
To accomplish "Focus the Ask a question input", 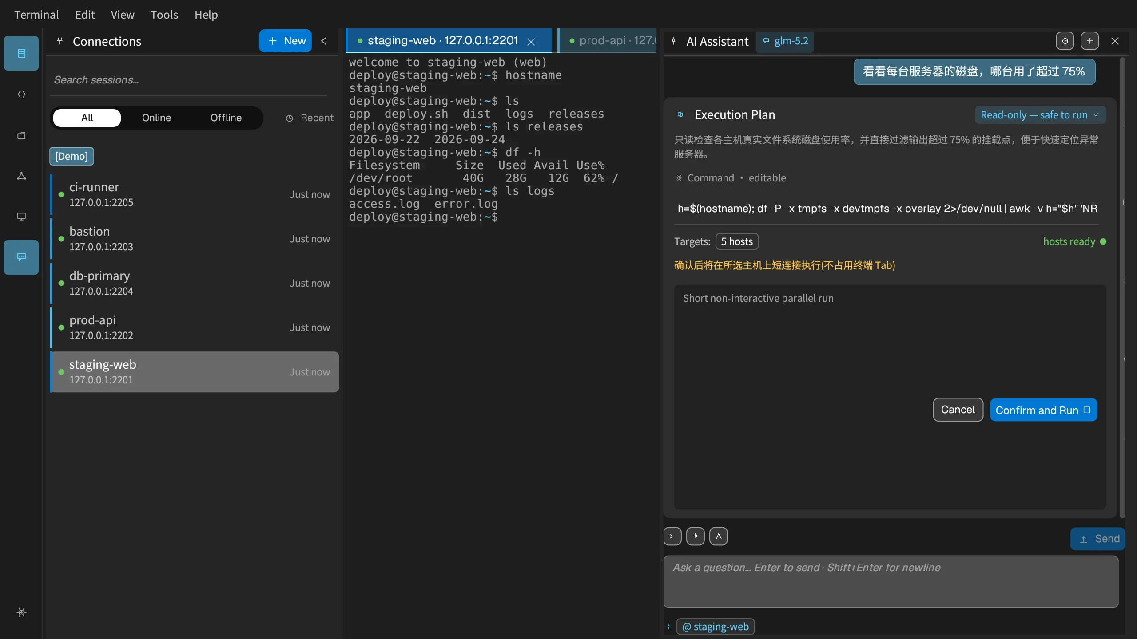I will tap(891, 581).
